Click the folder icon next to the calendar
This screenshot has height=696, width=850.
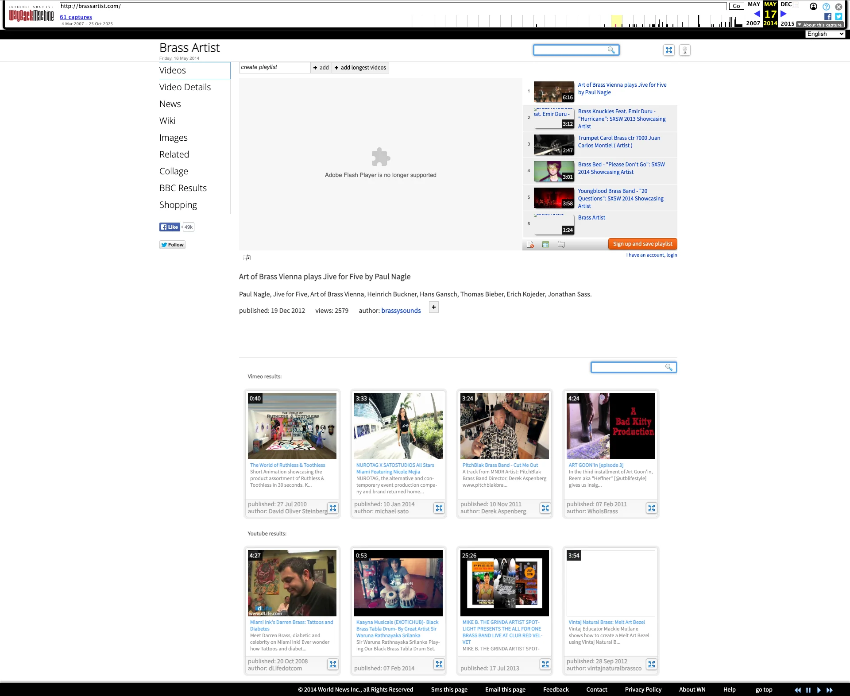pyautogui.click(x=560, y=244)
